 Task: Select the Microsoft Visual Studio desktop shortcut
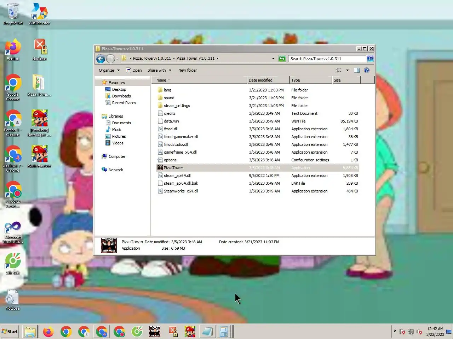[13, 232]
